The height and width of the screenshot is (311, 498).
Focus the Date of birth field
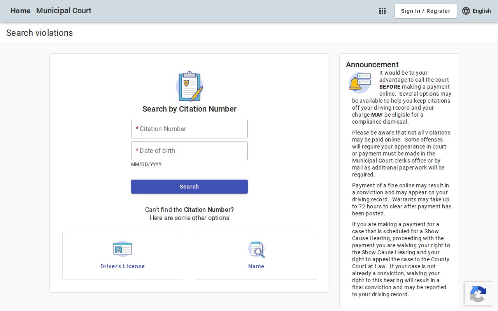click(x=189, y=151)
